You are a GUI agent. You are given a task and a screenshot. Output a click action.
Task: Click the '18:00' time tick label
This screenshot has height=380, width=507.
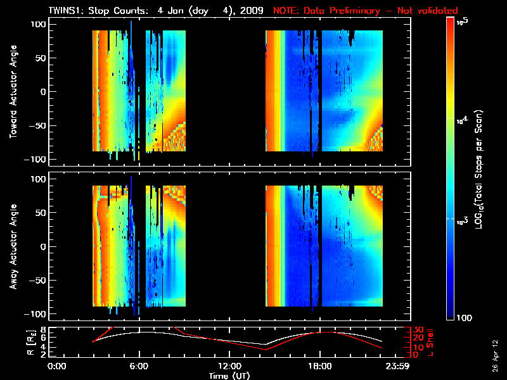[x=320, y=367]
